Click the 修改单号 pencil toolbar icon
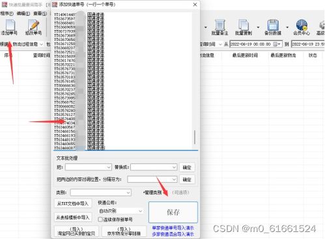Screen dimensions: 325x239 [34, 27]
